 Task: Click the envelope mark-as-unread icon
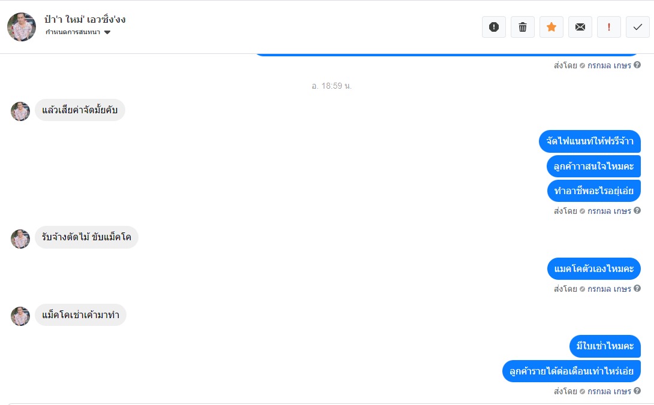point(580,27)
